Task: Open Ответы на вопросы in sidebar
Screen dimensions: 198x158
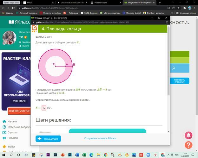Action: tap(17, 127)
